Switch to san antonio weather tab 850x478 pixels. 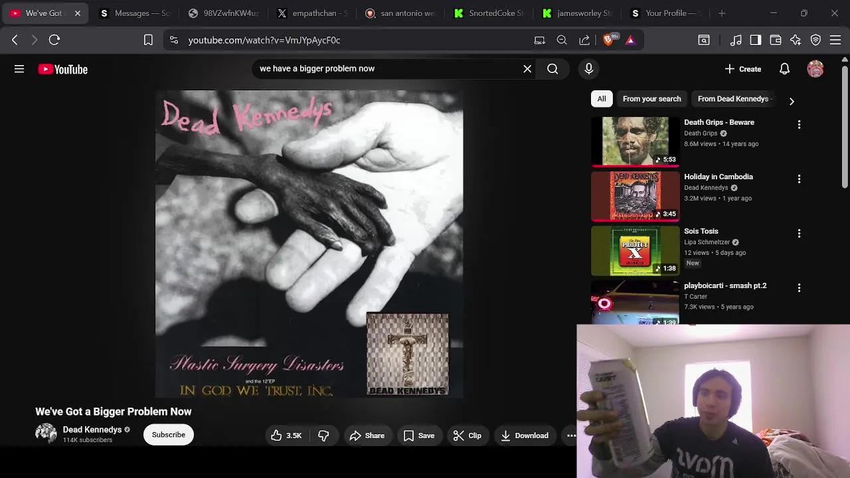click(400, 13)
